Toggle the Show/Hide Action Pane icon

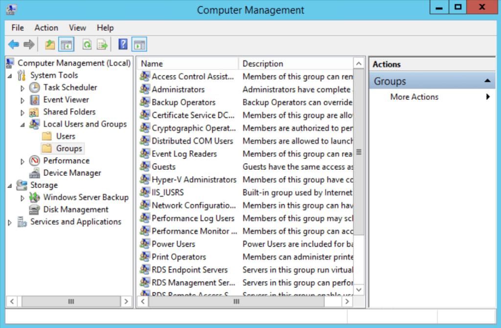pos(139,45)
